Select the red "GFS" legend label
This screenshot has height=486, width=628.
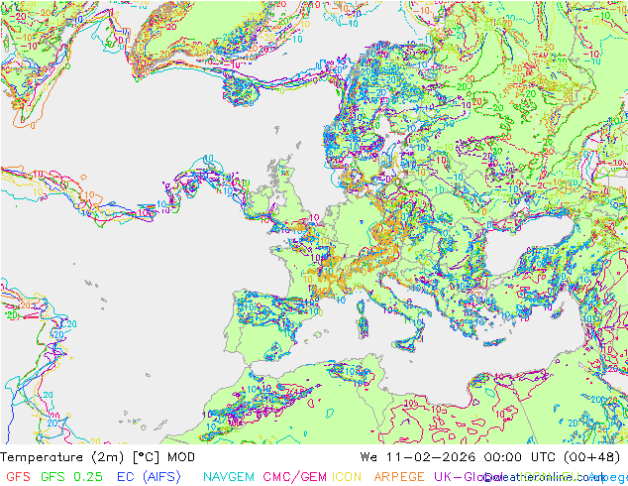(x=18, y=476)
